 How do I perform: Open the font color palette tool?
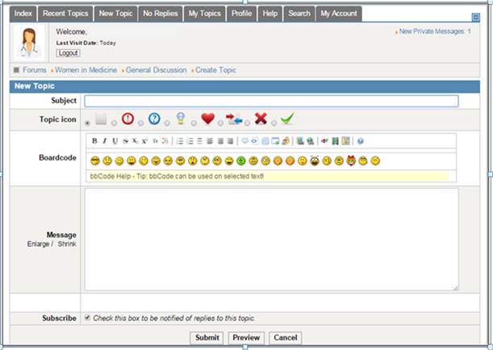pyautogui.click(x=165, y=141)
